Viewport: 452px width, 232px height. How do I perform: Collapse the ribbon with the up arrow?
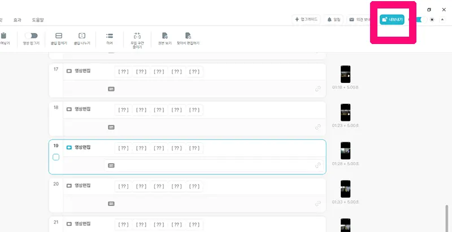(442, 20)
